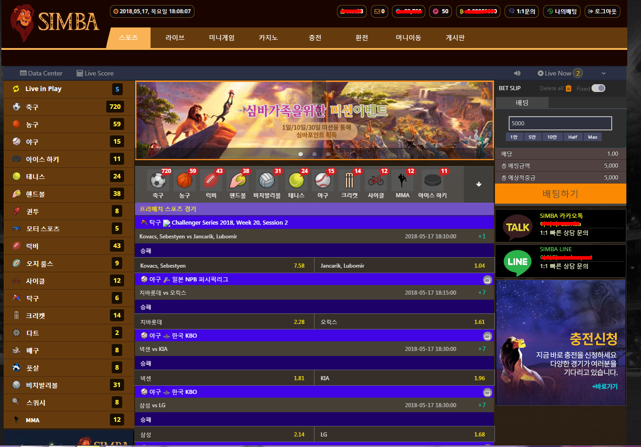
Task: Click the 10만 amount button
Action: [x=552, y=137]
